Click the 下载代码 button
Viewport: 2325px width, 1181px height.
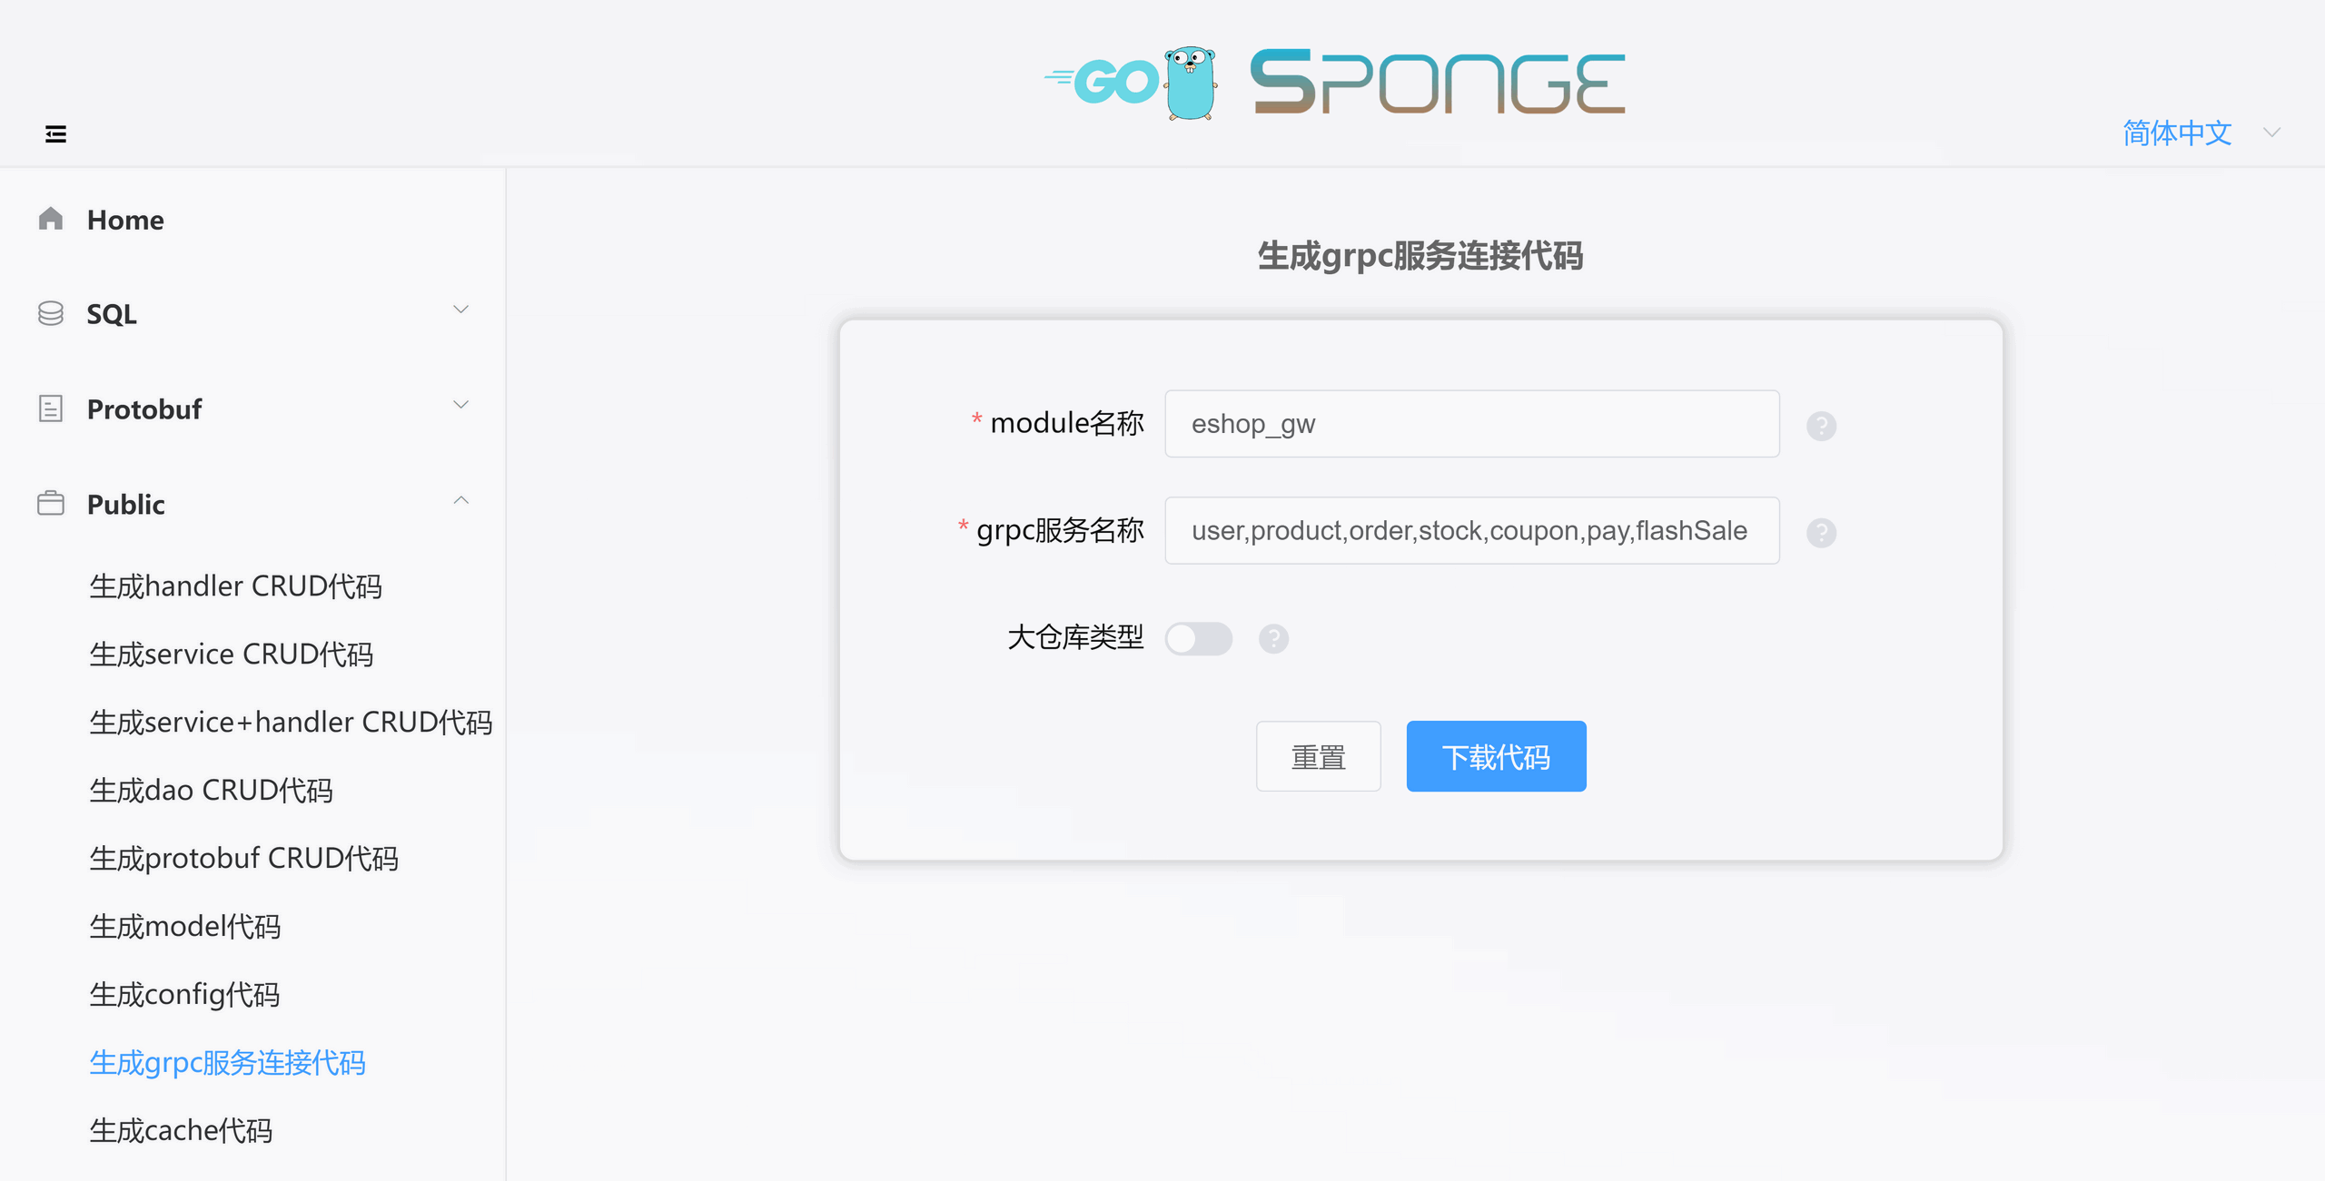(1496, 756)
